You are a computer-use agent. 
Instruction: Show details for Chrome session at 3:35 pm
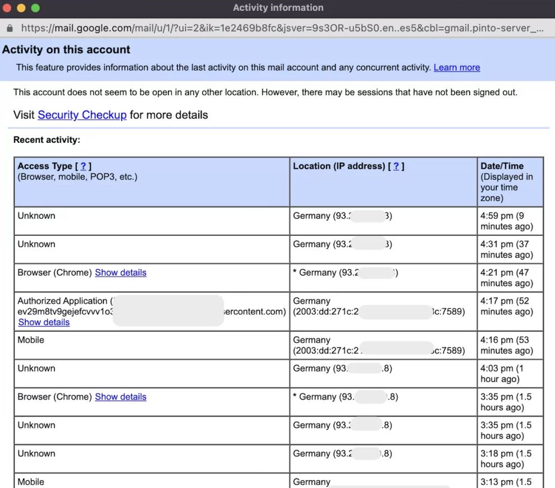[x=120, y=397]
